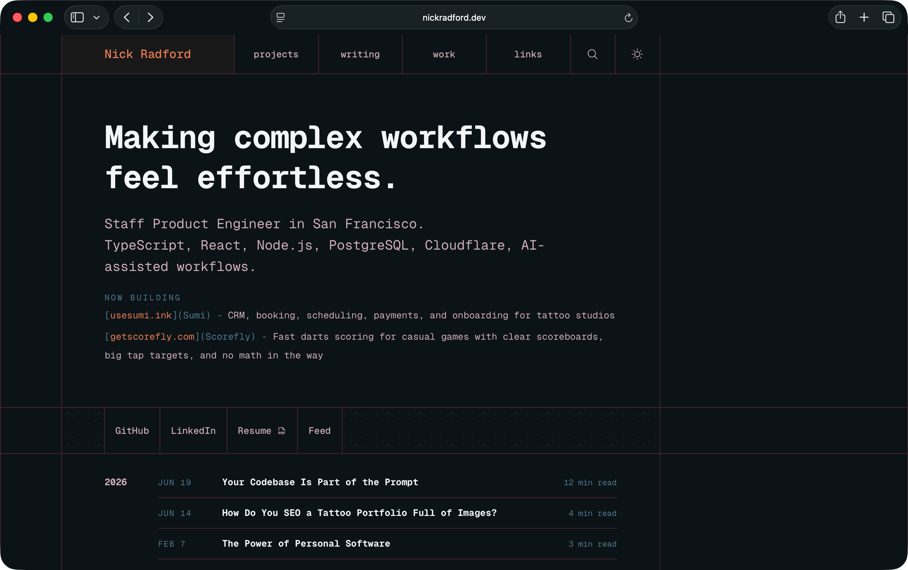The height and width of the screenshot is (570, 908).
Task: Open the sidebar tab group dropdown chevron
Action: coord(96,17)
